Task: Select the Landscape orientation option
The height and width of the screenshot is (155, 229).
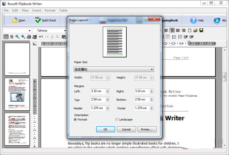Action: pyautogui.click(x=124, y=120)
